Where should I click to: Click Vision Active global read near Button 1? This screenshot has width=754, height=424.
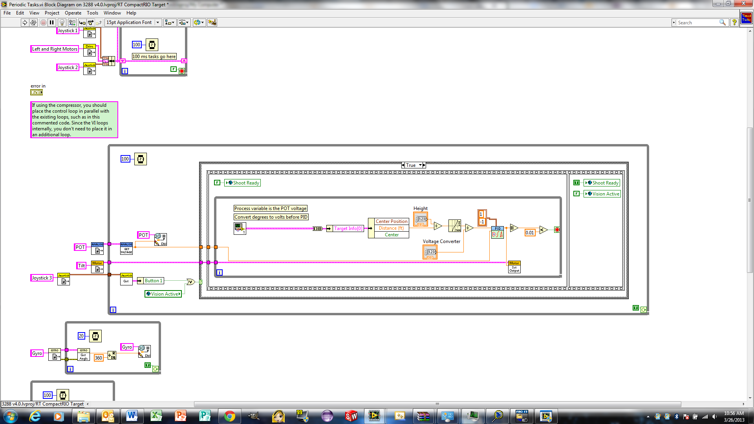tap(163, 294)
